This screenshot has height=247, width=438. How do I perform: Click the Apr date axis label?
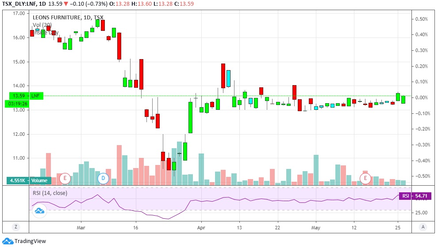[201, 228]
